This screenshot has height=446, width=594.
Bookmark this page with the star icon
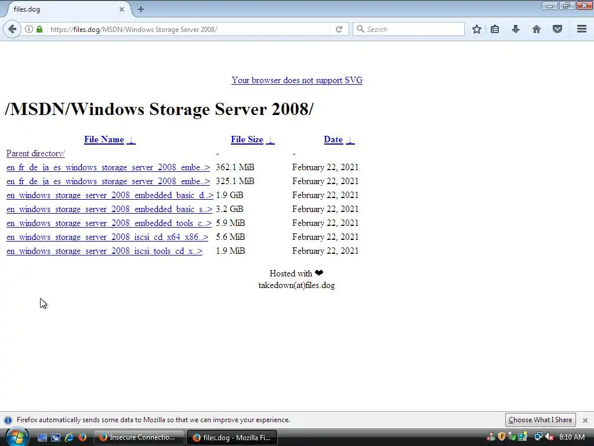477,29
